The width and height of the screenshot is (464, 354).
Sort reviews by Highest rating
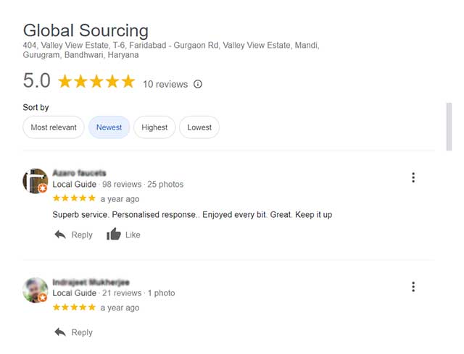pyautogui.click(x=154, y=127)
